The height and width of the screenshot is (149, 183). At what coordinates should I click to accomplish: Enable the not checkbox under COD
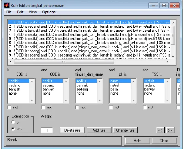(x=43, y=107)
